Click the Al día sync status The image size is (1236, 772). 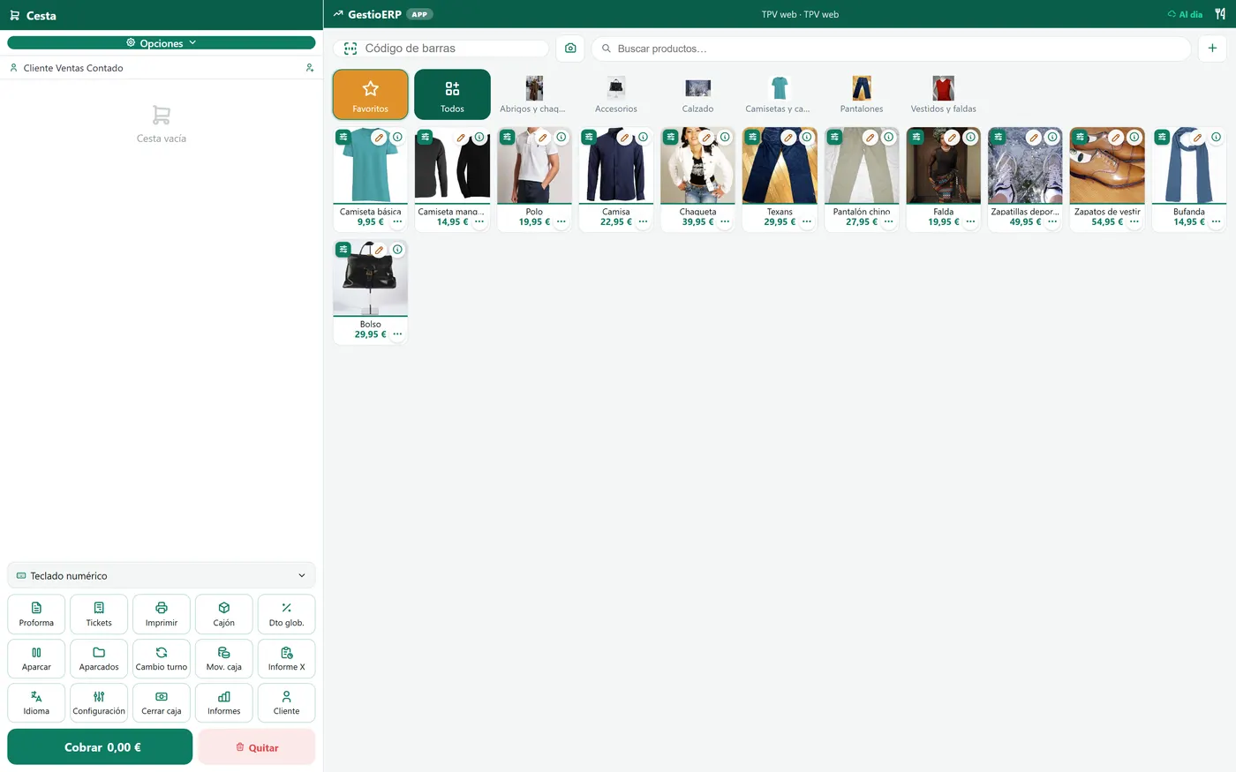point(1185,14)
